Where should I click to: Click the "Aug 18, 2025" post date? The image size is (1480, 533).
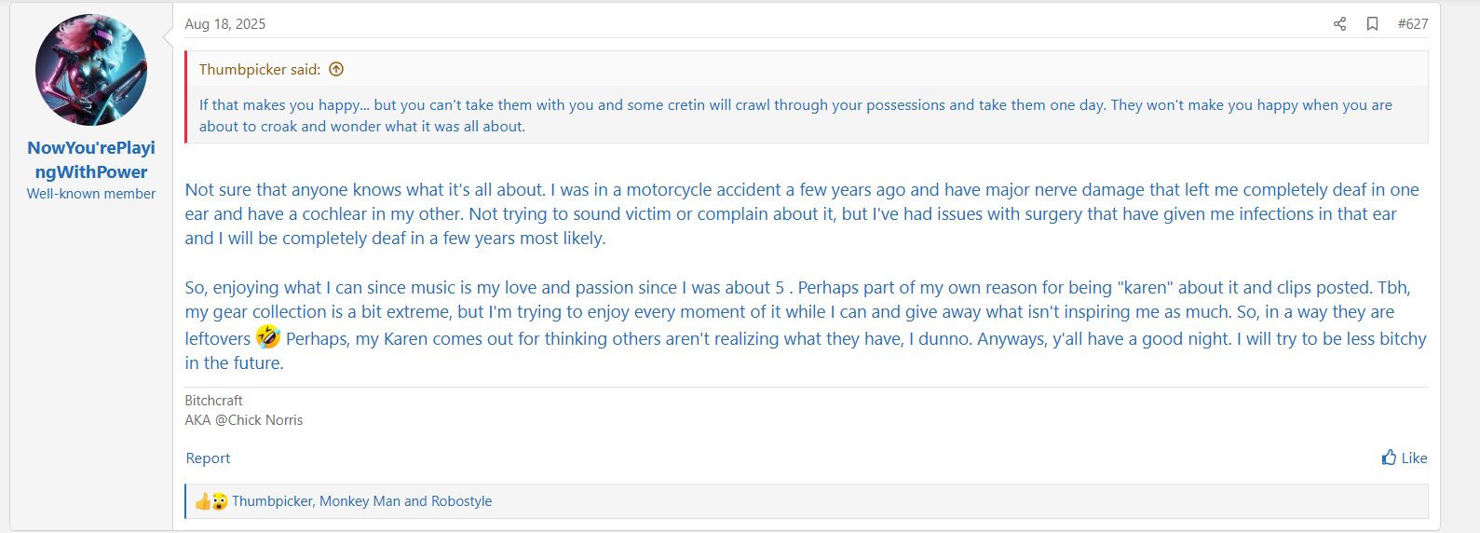(x=224, y=24)
